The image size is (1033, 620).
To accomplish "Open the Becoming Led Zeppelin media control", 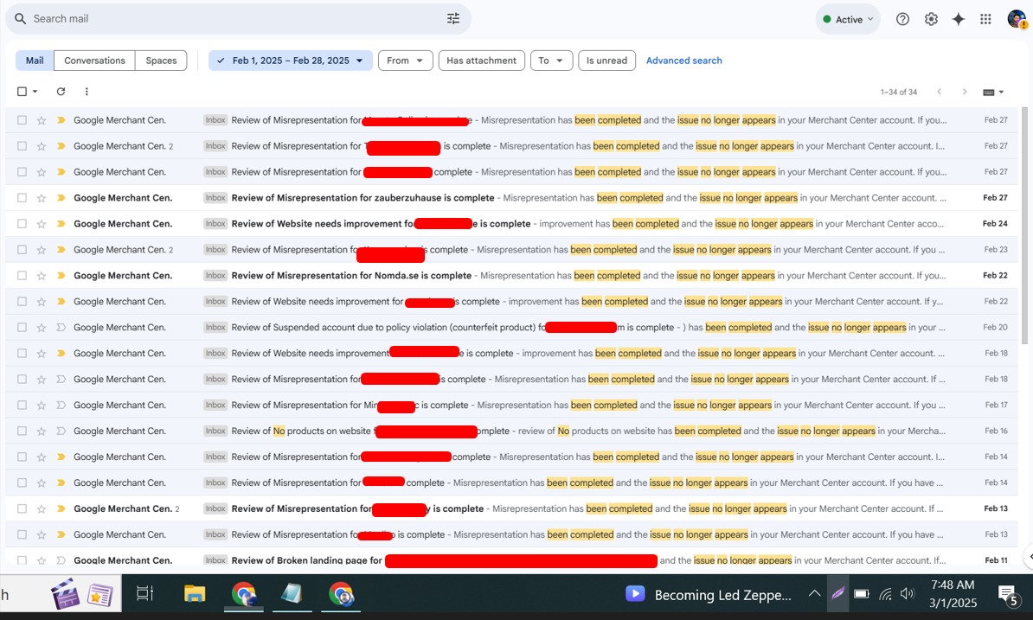I will (709, 594).
